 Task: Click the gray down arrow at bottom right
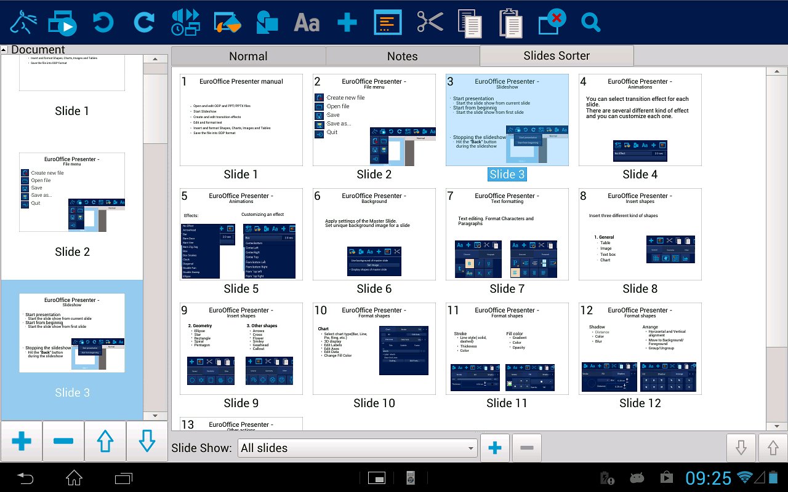[741, 448]
